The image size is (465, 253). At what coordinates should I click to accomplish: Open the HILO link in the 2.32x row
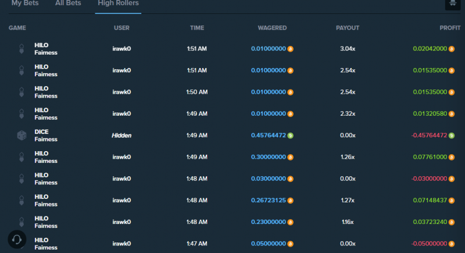pos(41,110)
